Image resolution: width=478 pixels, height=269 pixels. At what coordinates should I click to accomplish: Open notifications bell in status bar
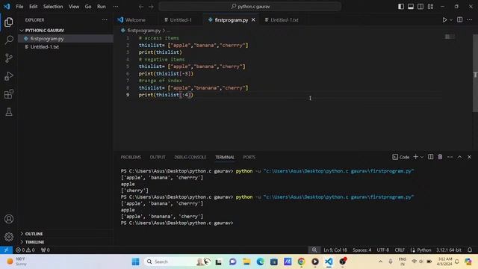(470, 250)
